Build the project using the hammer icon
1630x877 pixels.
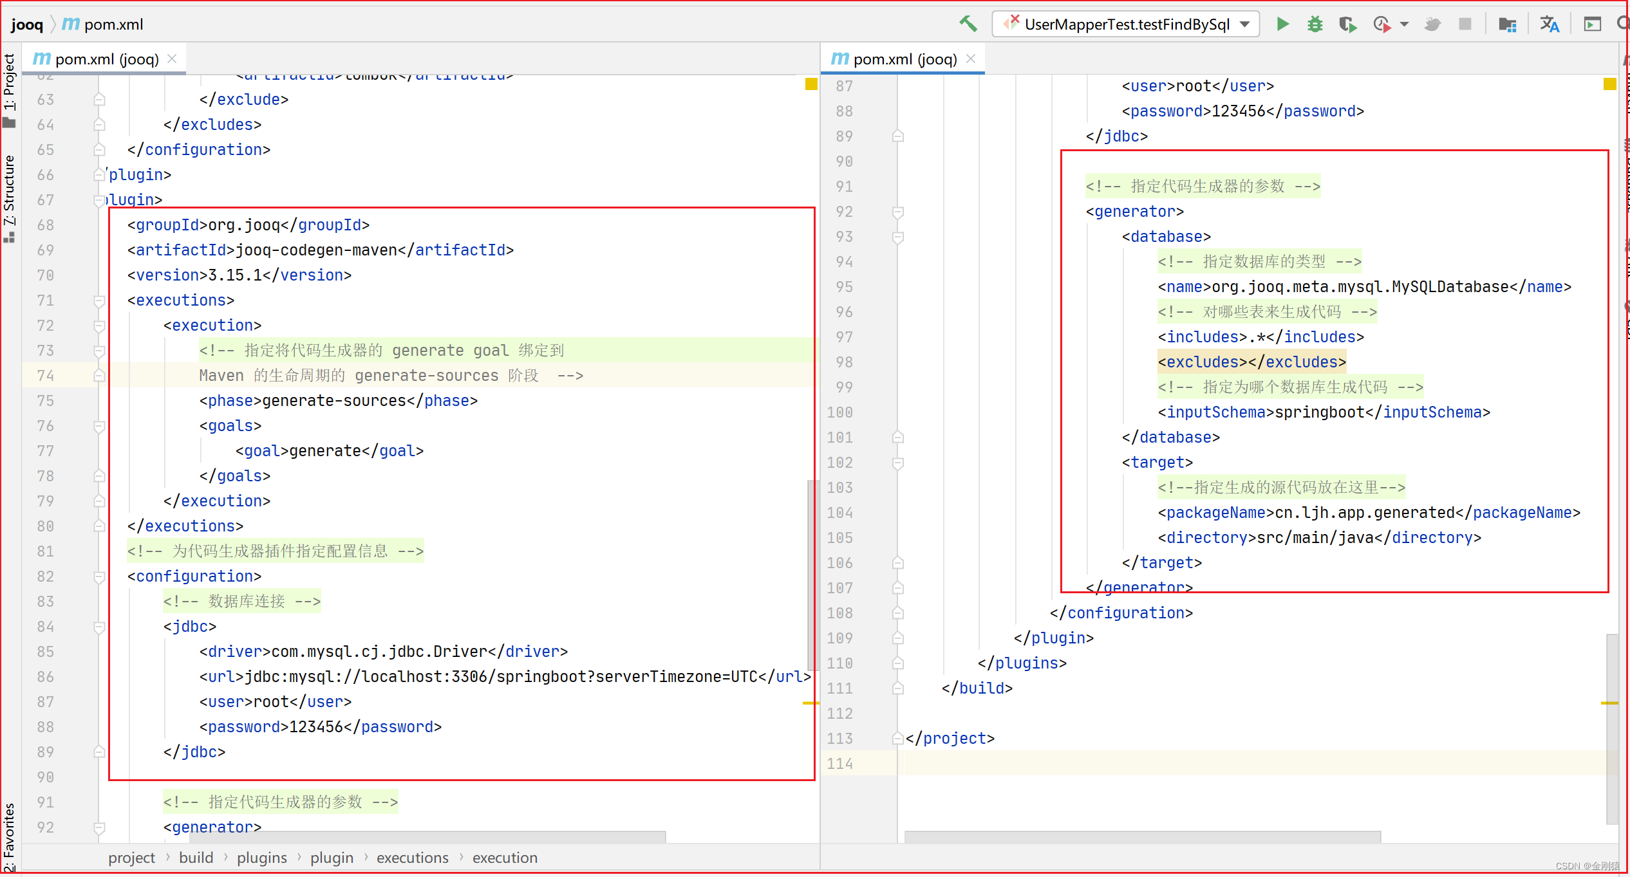968,23
